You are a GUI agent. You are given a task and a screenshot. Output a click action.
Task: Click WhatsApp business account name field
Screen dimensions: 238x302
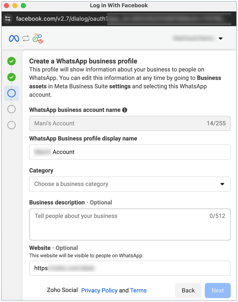coord(130,123)
